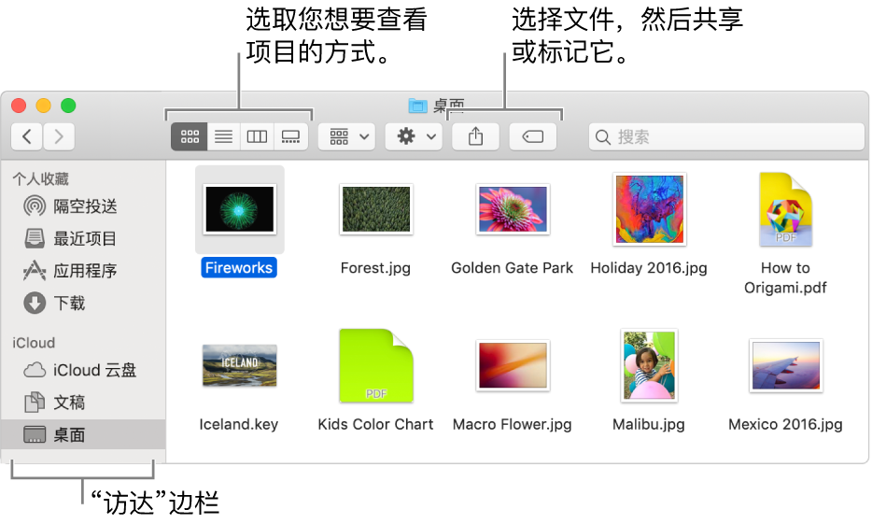Switch to gallery view
Image resolution: width=872 pixels, height=524 pixels.
[291, 137]
